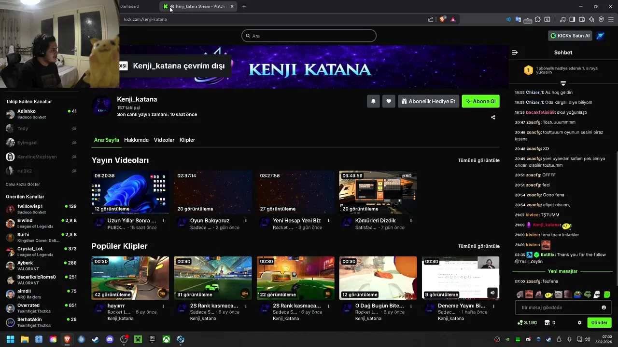Open Adishko in followed channels

pos(41,114)
